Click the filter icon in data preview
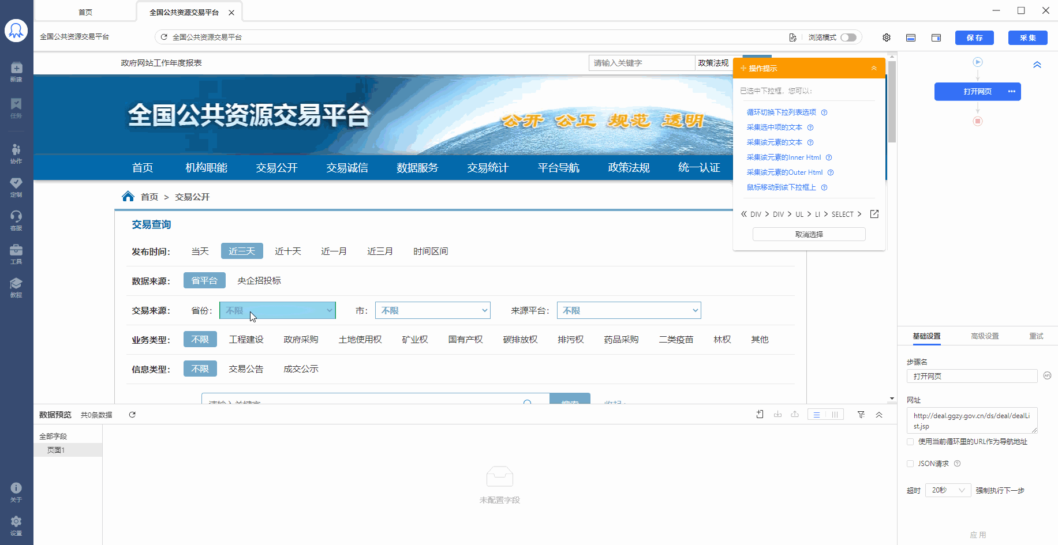The height and width of the screenshot is (545, 1058). [x=861, y=415]
